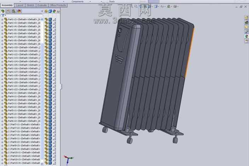This screenshot has width=249, height=166.
Task: Click the tree scrollbar down arrow
Action: [42, 164]
